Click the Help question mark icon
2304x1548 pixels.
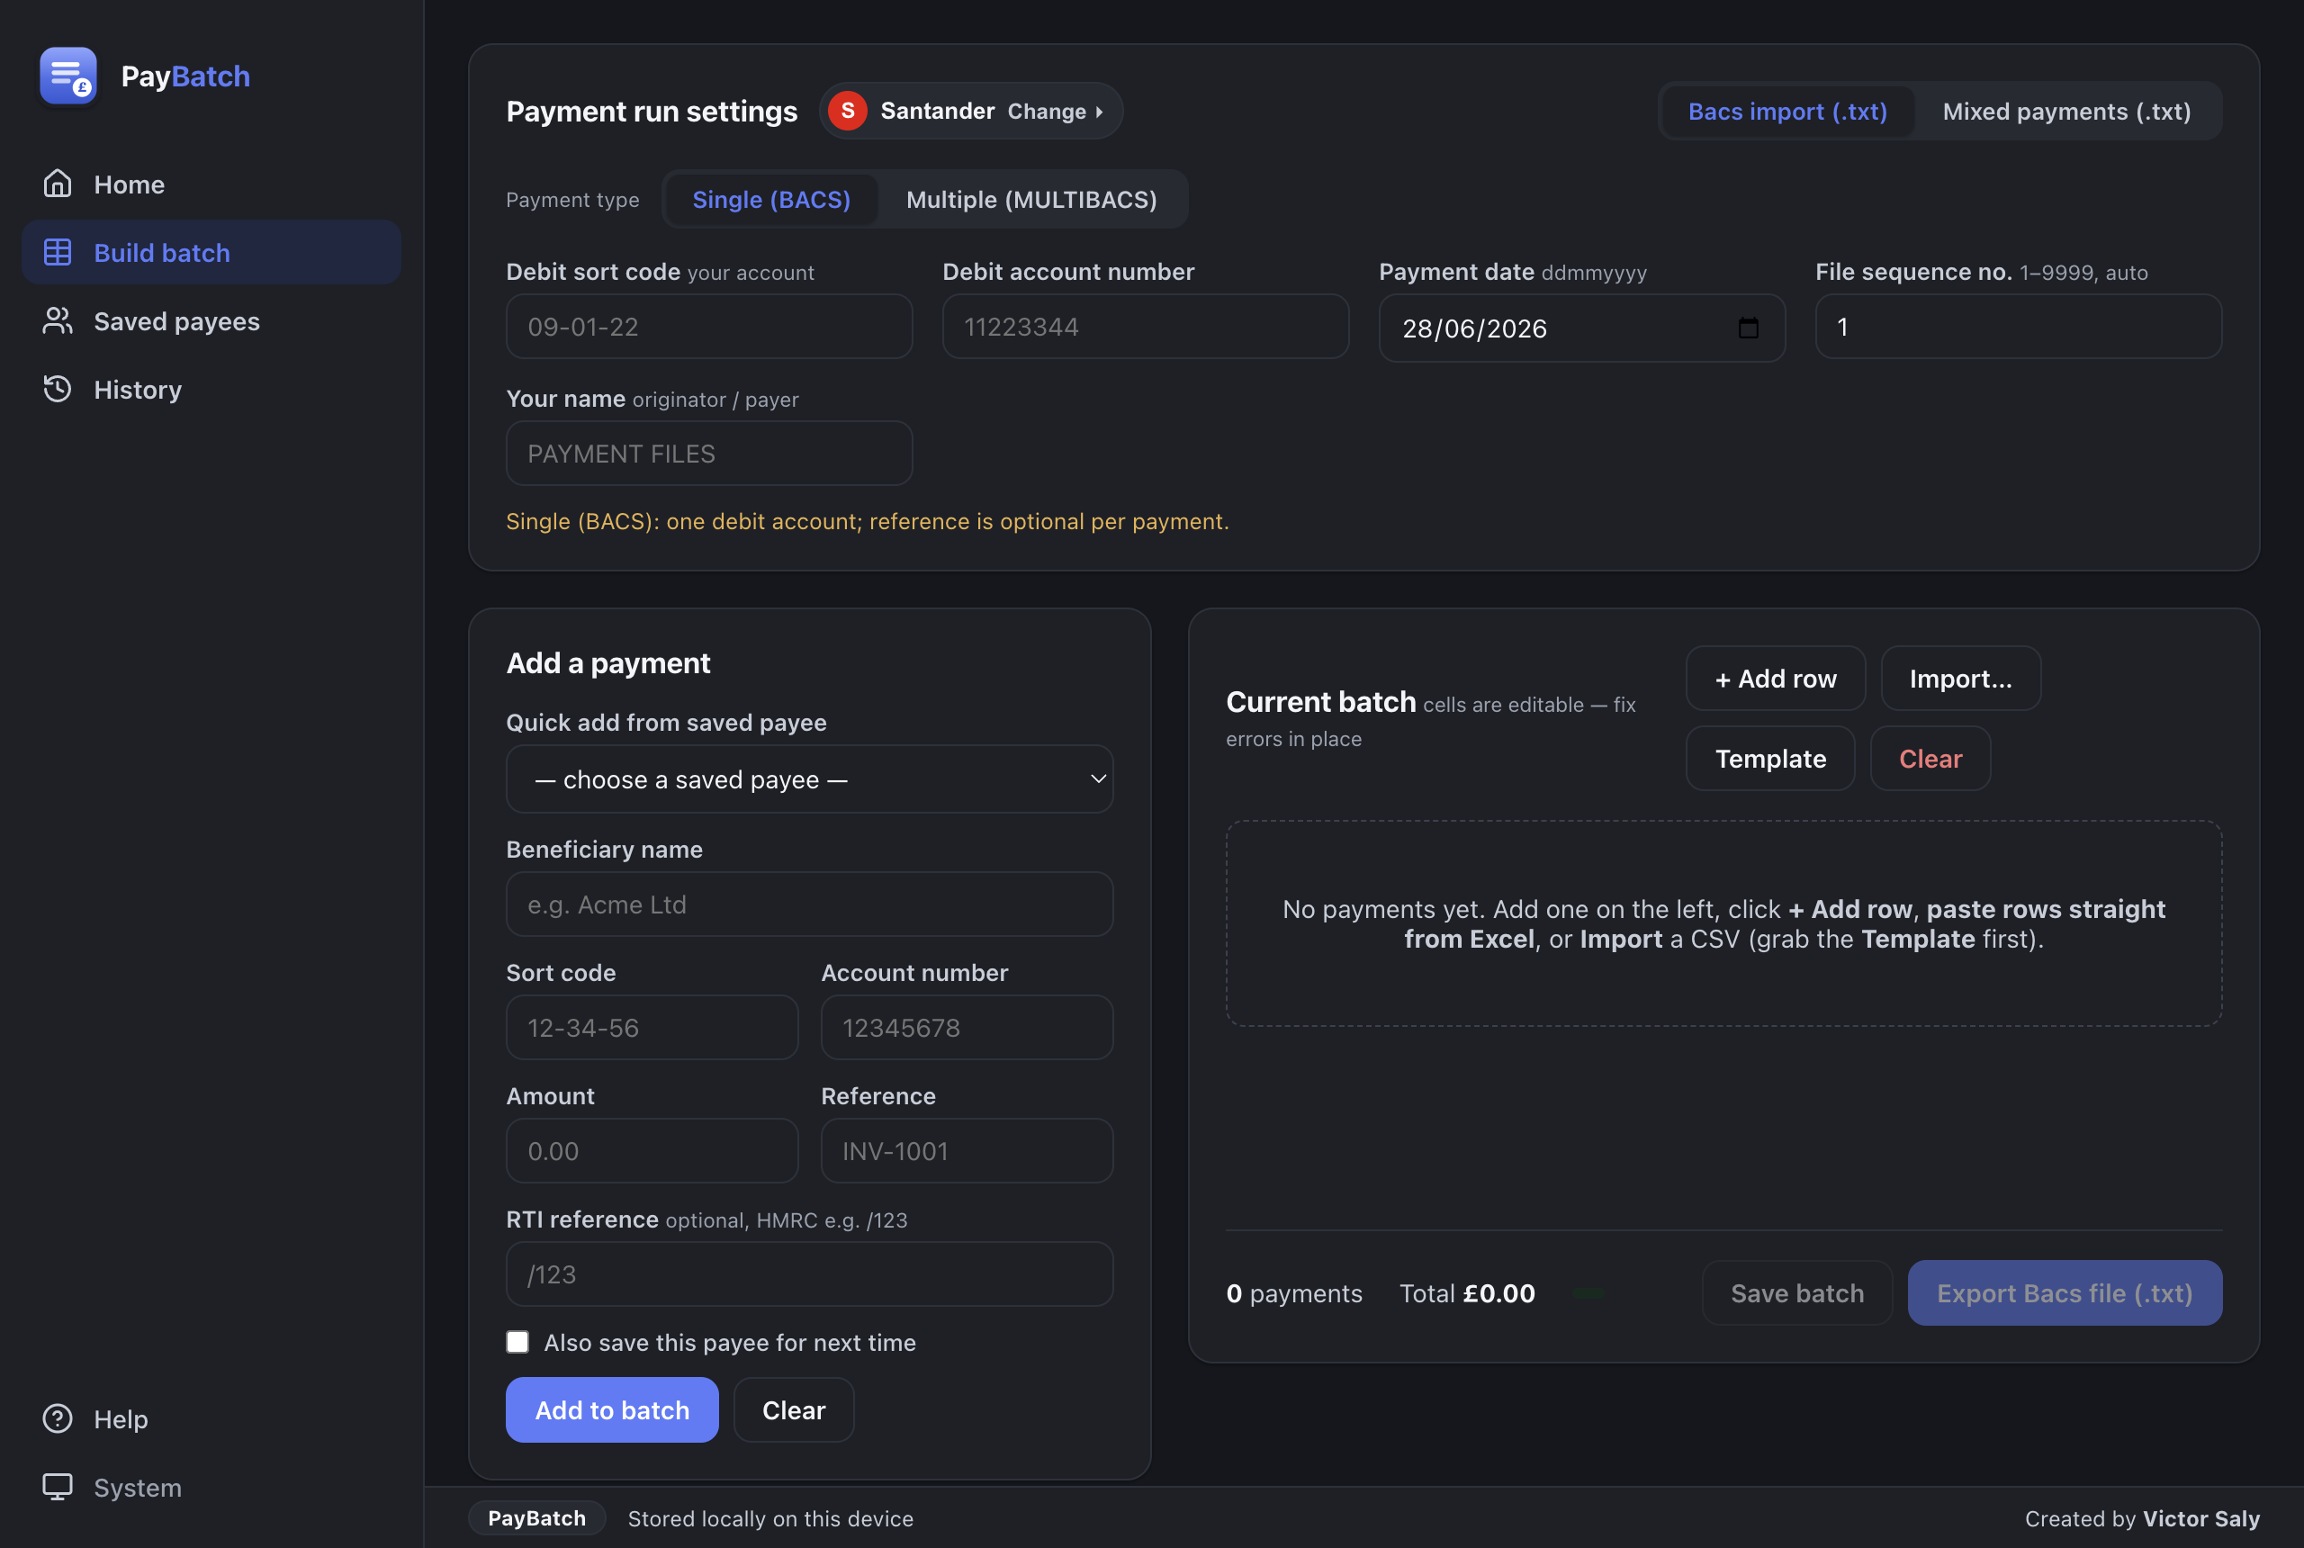coord(58,1418)
